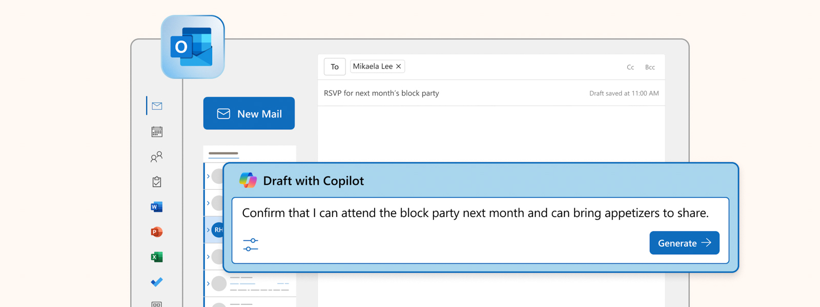Viewport: 820px width, 307px height.
Task: Expand the first message thread chevron
Action: (209, 176)
